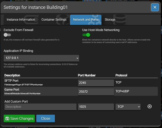Viewport: 162px width, 128px height.
Task: Toggle Exclude From Firewall switch
Action: [7, 35]
